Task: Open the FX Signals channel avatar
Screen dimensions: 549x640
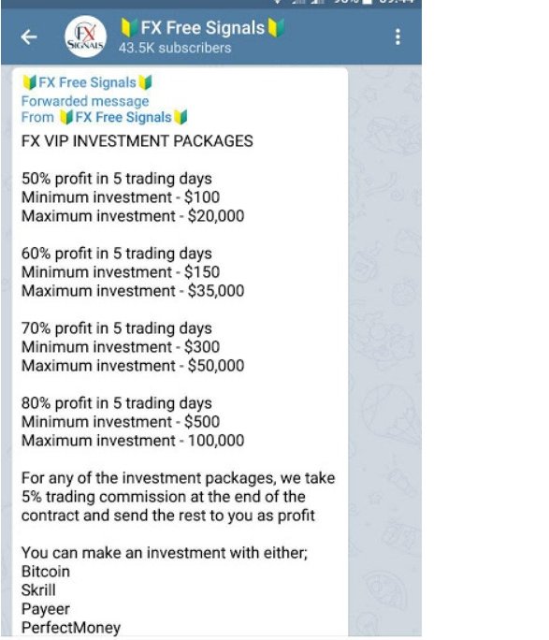Action: pos(86,36)
